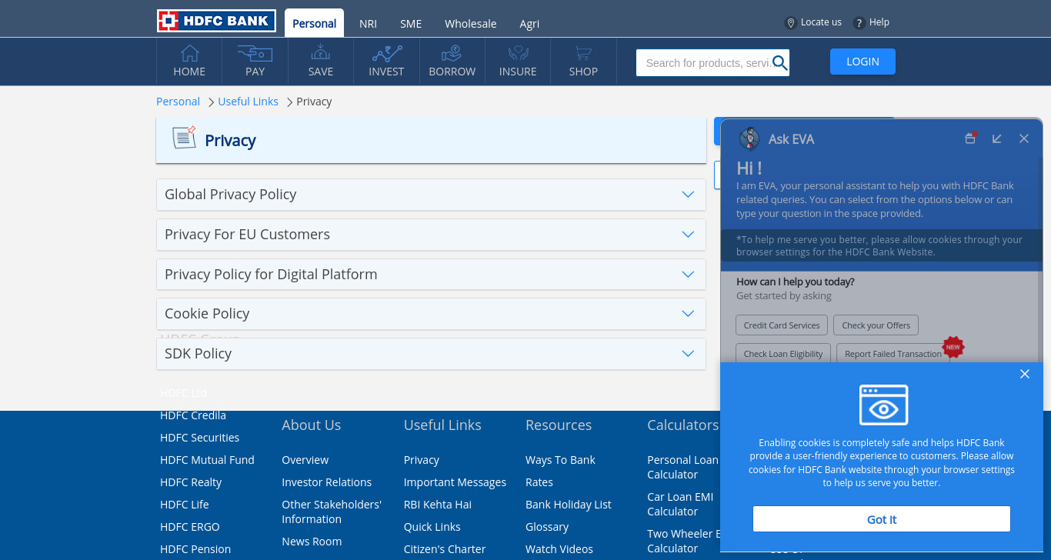Viewport: 1051px width, 560px height.
Task: Open HDFC Life footer link
Action: click(185, 505)
